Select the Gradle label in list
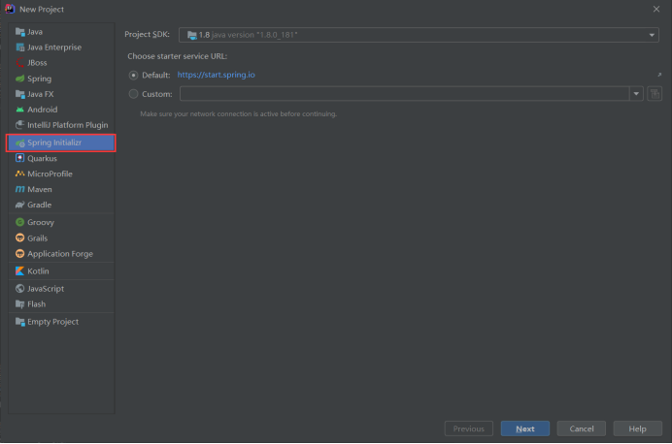The height and width of the screenshot is (444, 672). coord(40,205)
